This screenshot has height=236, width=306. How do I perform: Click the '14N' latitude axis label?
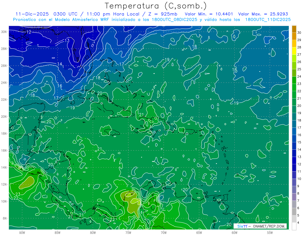(x=4, y=168)
